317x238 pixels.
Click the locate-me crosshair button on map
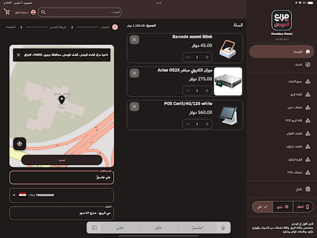pyautogui.click(x=20, y=144)
